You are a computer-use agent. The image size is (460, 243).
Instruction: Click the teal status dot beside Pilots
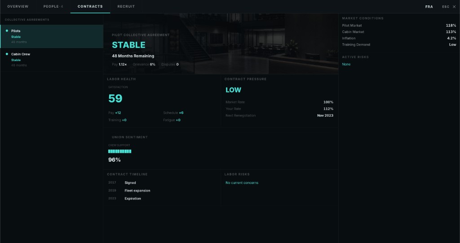(7, 31)
